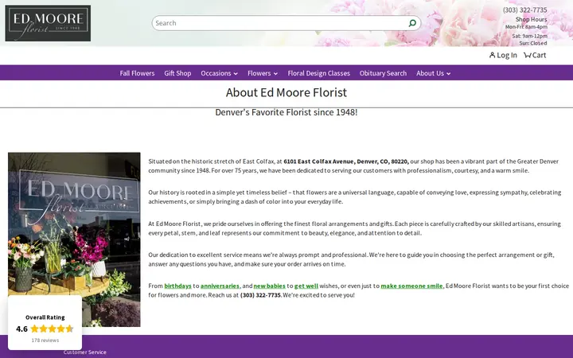Open the Cart link

pyautogui.click(x=535, y=55)
